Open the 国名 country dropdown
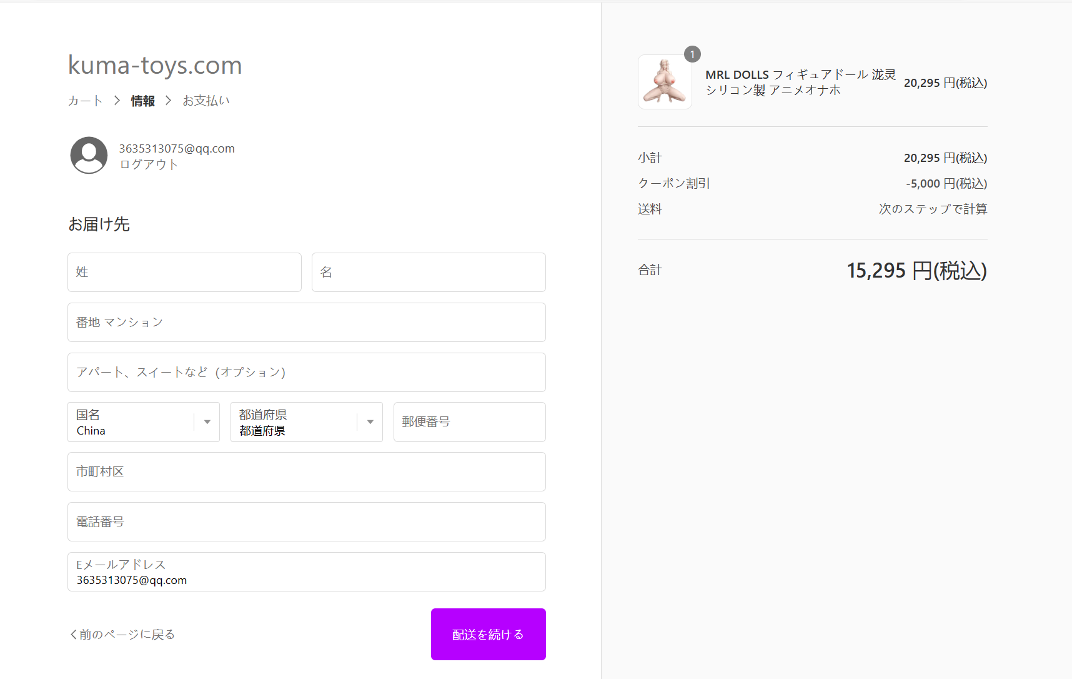The image size is (1072, 679). pos(144,422)
